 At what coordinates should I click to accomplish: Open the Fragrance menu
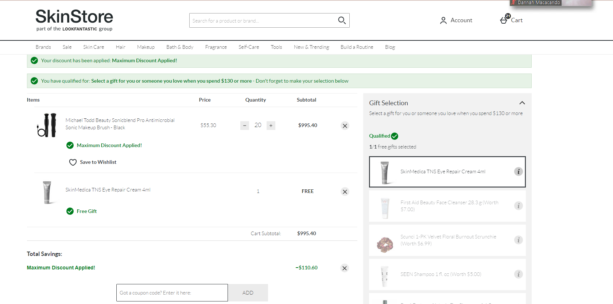(216, 47)
